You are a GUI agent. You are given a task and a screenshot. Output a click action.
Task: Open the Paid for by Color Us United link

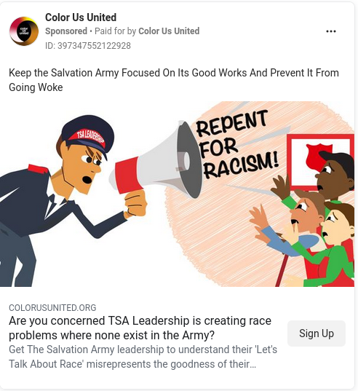tap(147, 31)
